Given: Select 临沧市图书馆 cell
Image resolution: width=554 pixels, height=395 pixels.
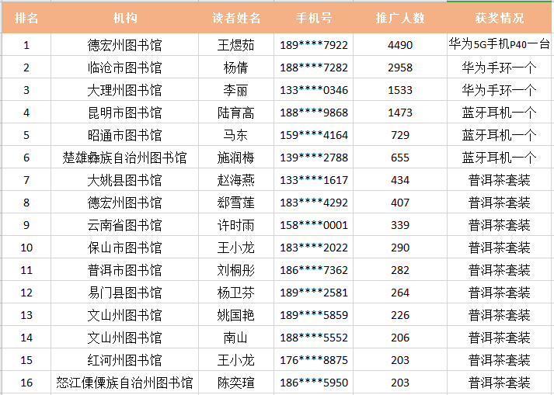Looking at the screenshot, I should (x=125, y=68).
